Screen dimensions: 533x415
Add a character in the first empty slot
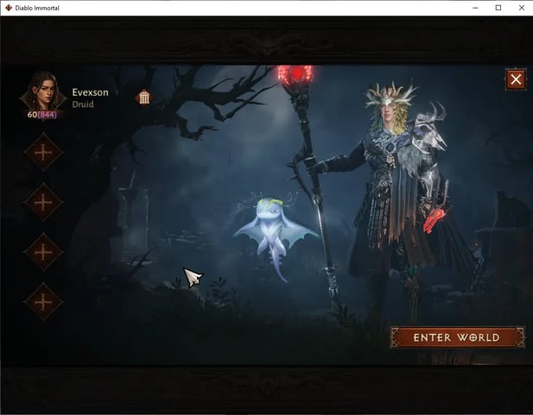click(x=42, y=153)
